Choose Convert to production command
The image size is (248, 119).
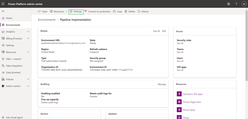point(97,11)
